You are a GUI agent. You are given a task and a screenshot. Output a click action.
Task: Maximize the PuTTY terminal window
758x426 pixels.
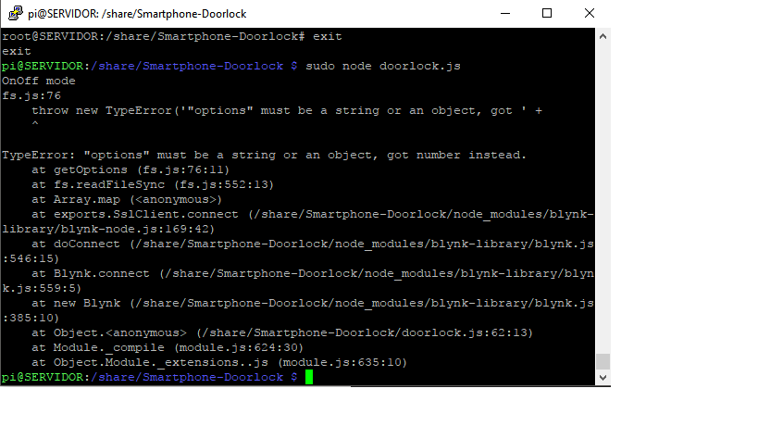(547, 14)
